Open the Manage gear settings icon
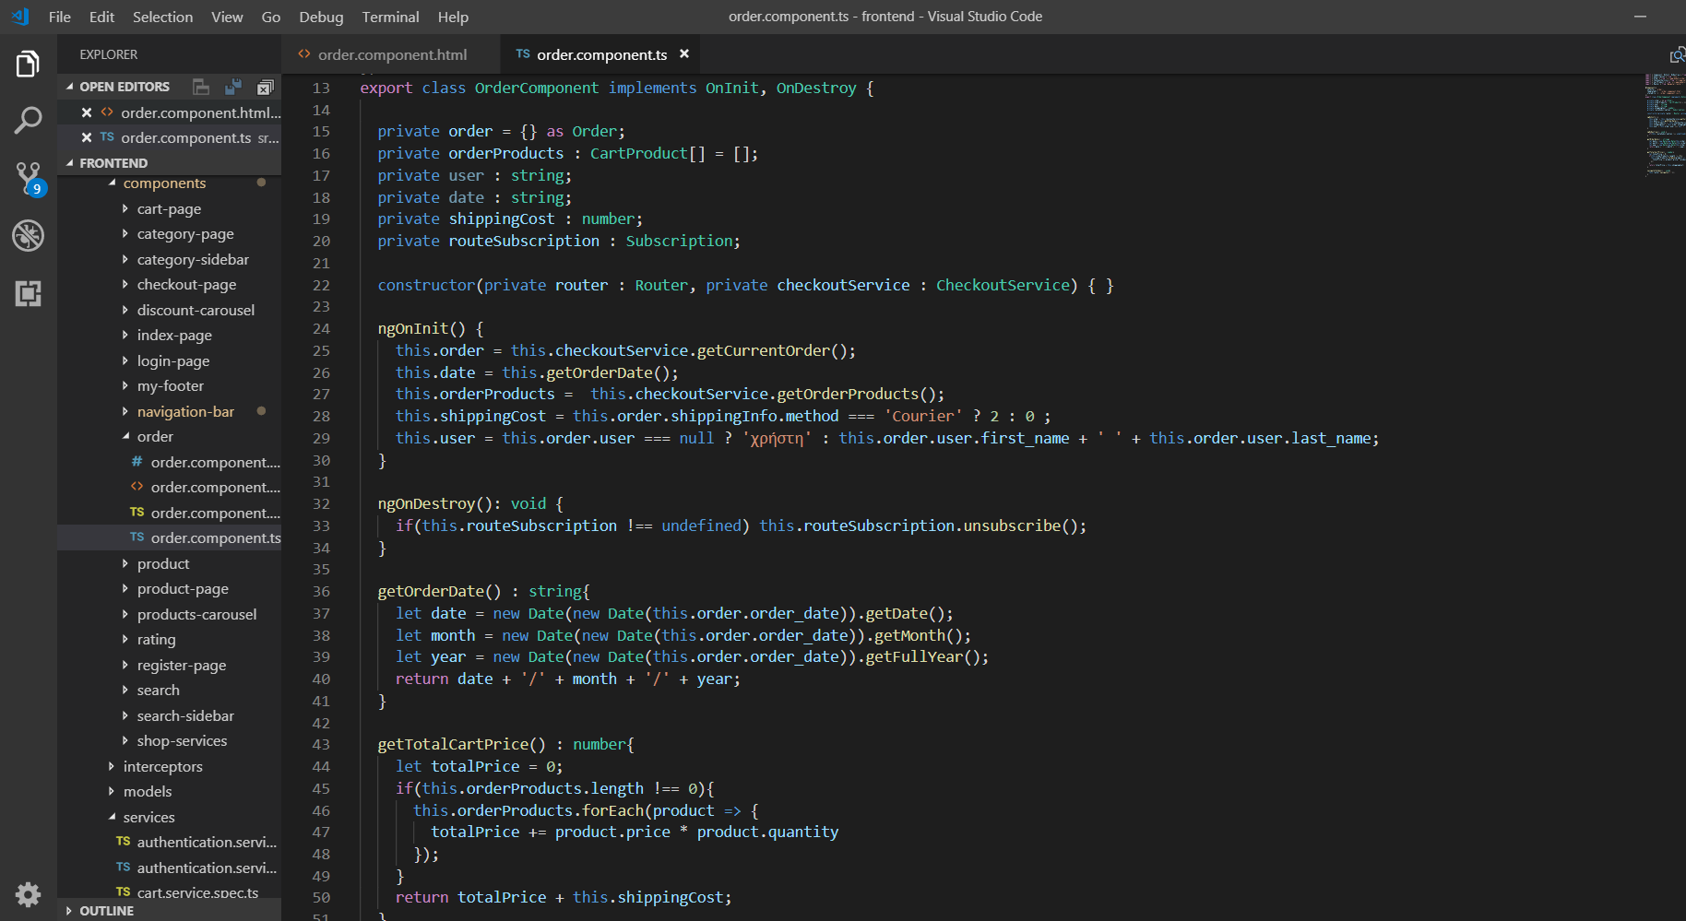Screen dimensions: 1686x921 (x=28, y=894)
